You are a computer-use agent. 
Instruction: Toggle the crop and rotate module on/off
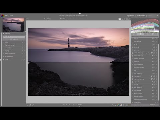[x=132, y=88]
